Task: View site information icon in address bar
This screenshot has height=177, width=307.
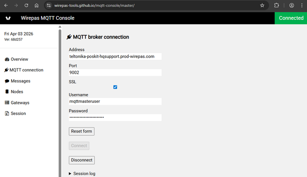Action: tap(49, 5)
